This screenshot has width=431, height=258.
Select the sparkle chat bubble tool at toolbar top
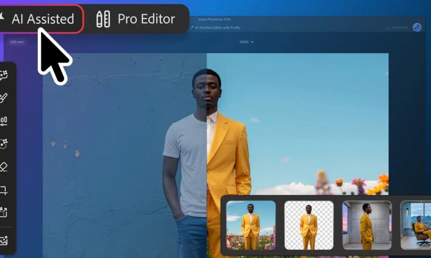pos(3,75)
